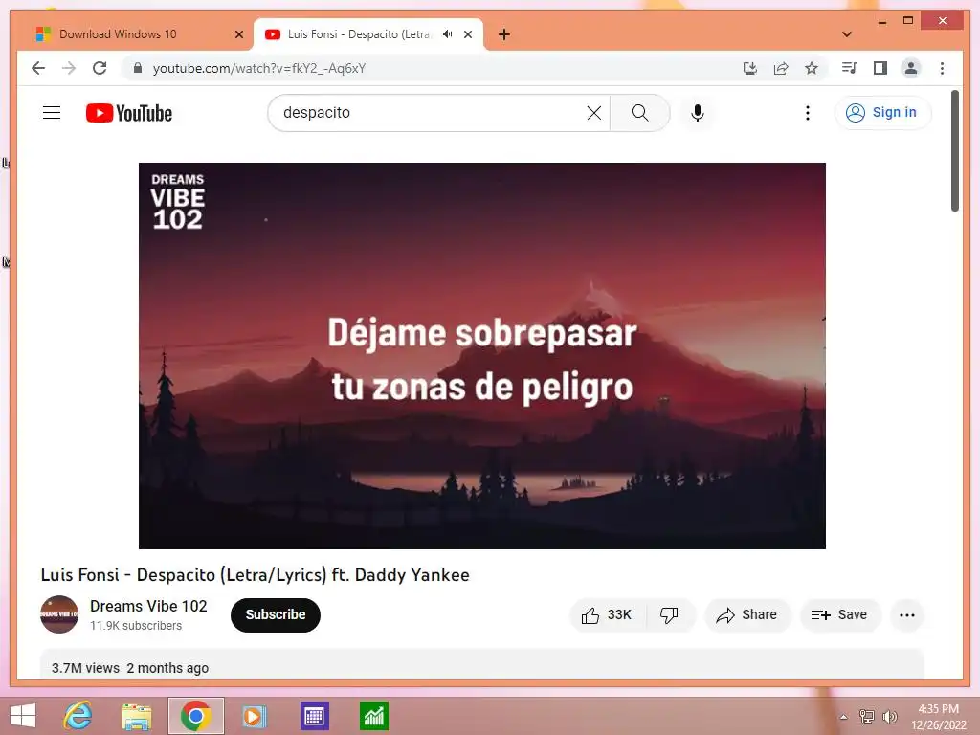Click the Chrome taskbar icon
Image resolution: width=980 pixels, height=735 pixels.
(195, 716)
